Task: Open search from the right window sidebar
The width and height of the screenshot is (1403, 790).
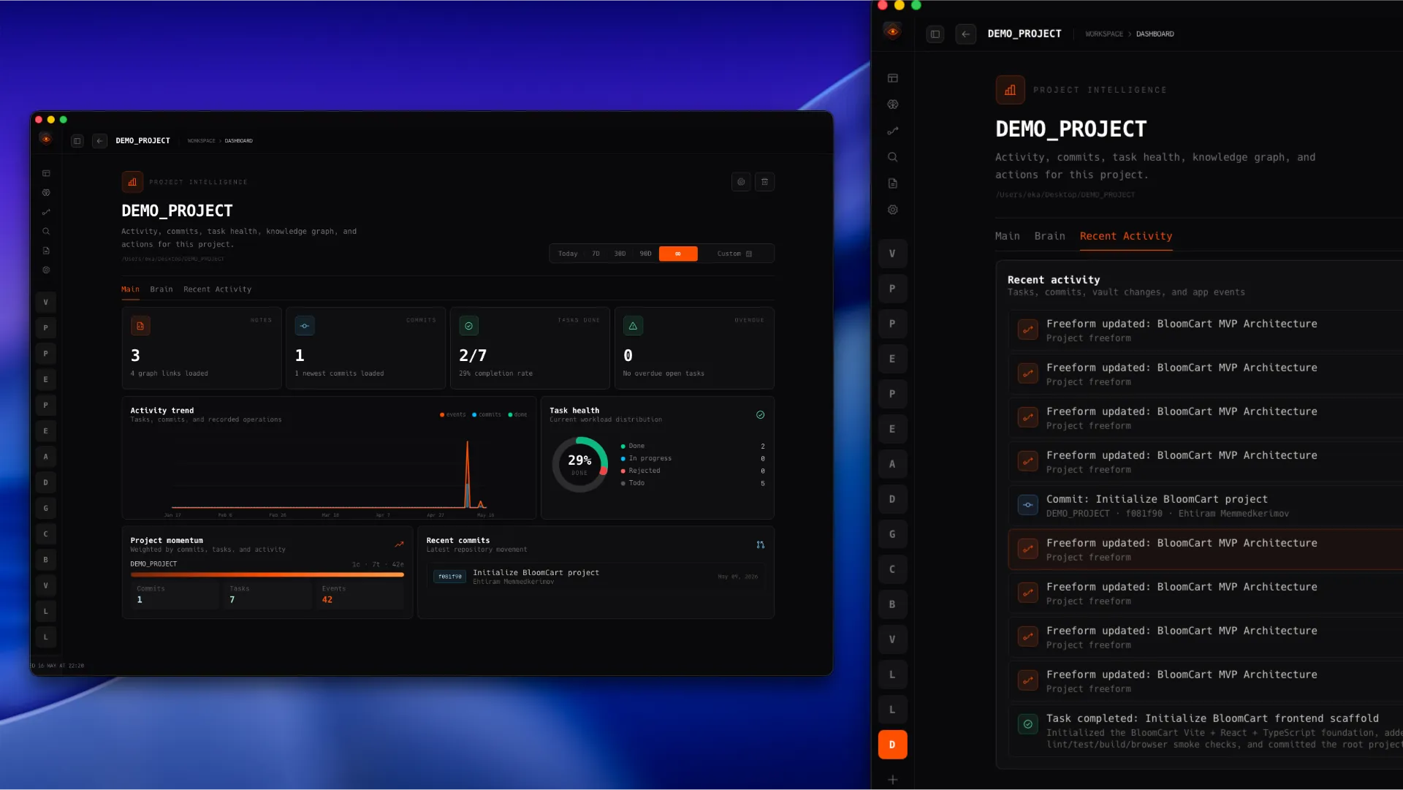Action: pos(892,157)
